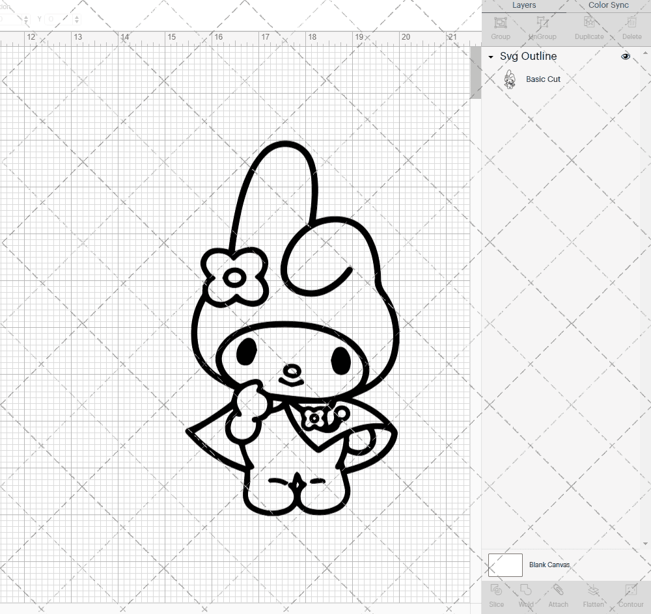Click inside the Y position field
This screenshot has height=614, width=651.
point(59,19)
